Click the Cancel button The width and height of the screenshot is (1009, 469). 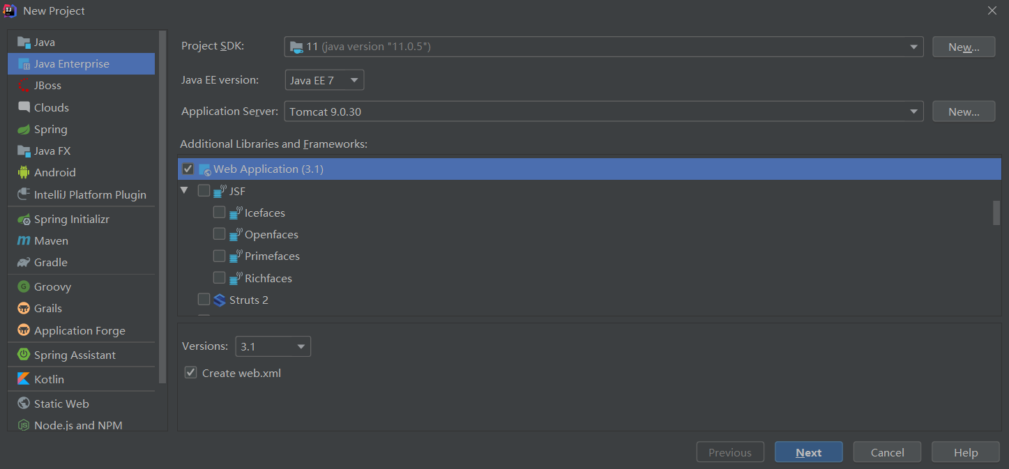point(887,452)
